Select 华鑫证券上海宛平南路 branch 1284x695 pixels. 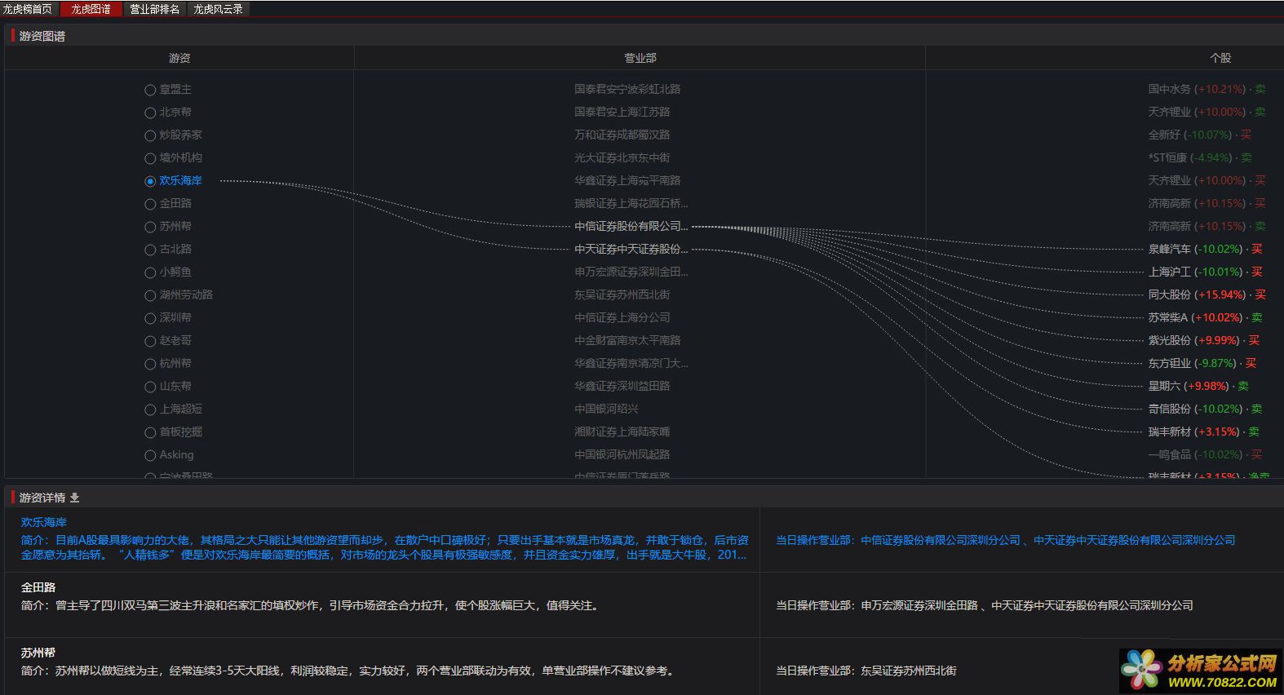[x=627, y=180]
